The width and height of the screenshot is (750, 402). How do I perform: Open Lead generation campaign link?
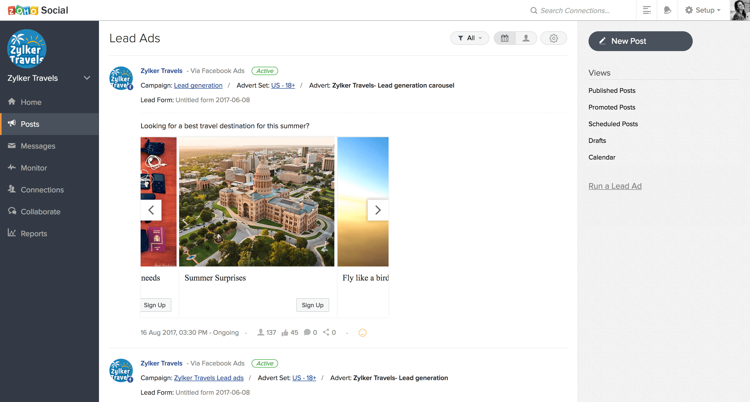click(x=198, y=85)
